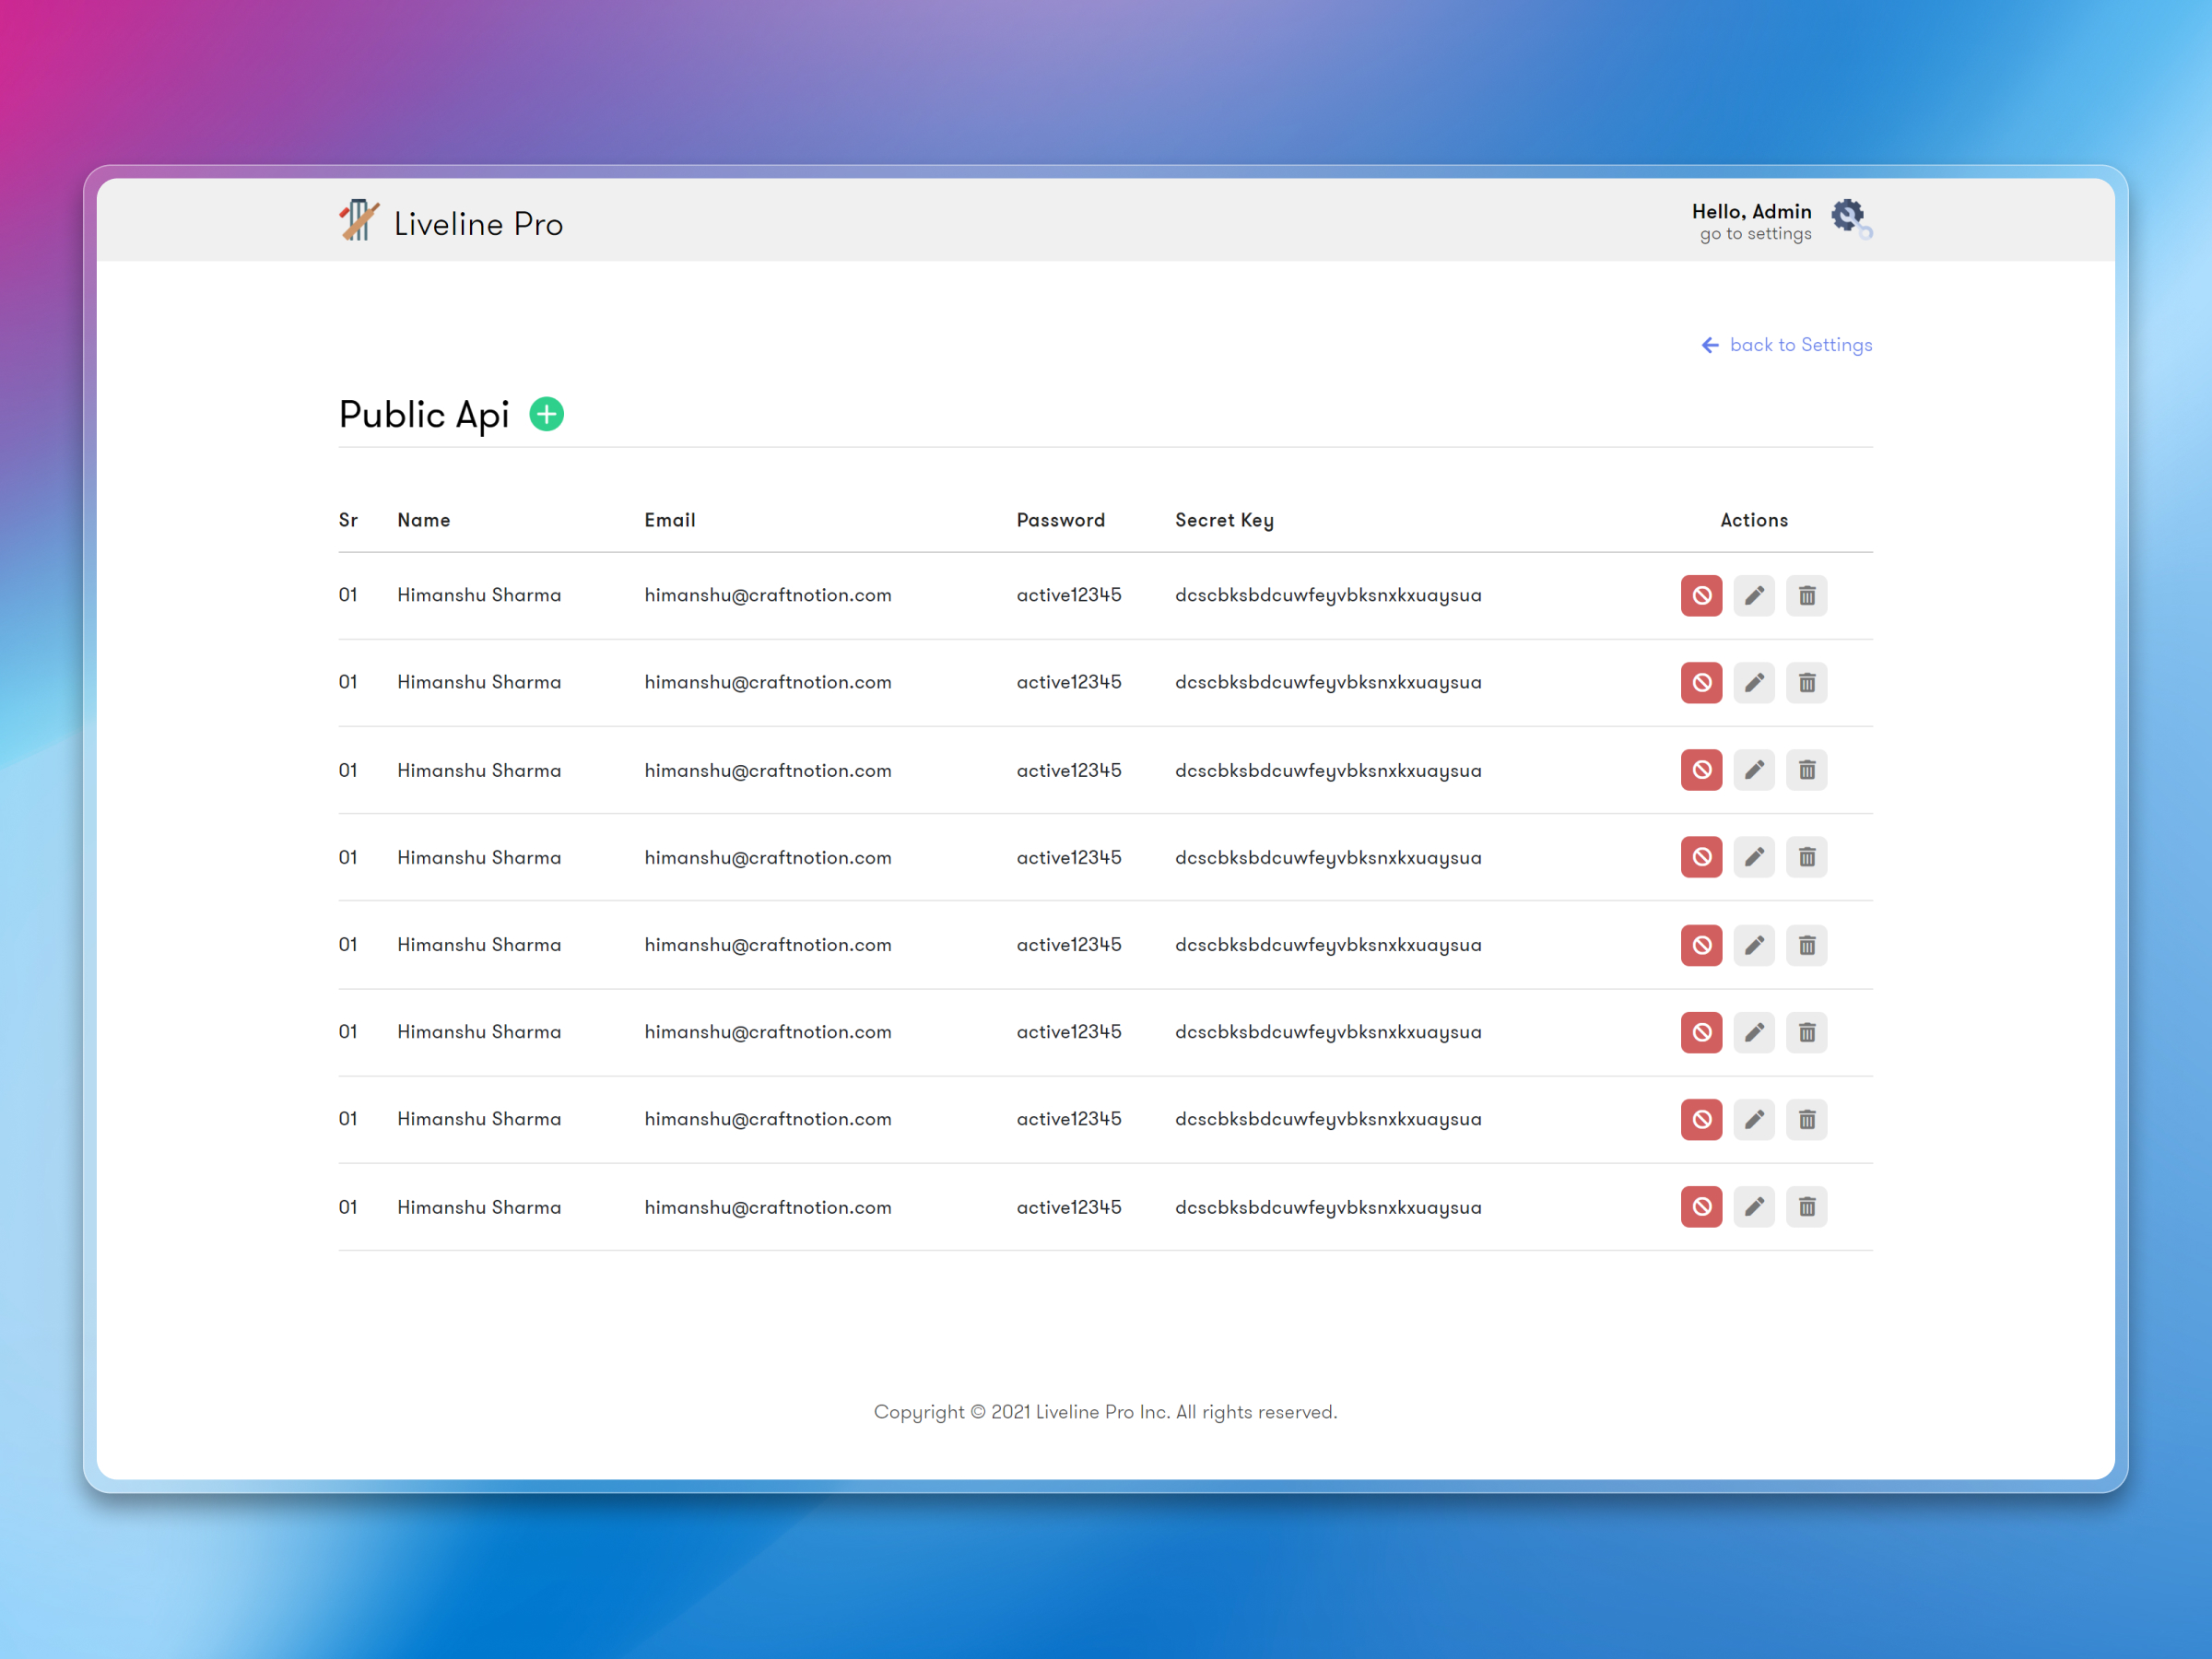Image resolution: width=2212 pixels, height=1659 pixels.
Task: Click the back arrow icon near Settings link
Action: coord(1711,344)
